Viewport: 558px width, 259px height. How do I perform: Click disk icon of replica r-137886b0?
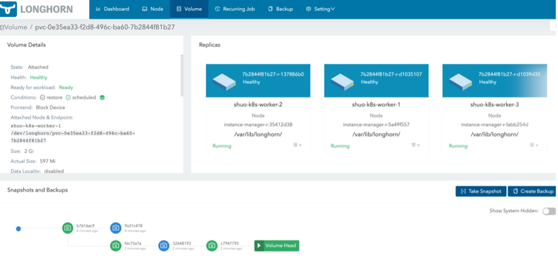224,82
